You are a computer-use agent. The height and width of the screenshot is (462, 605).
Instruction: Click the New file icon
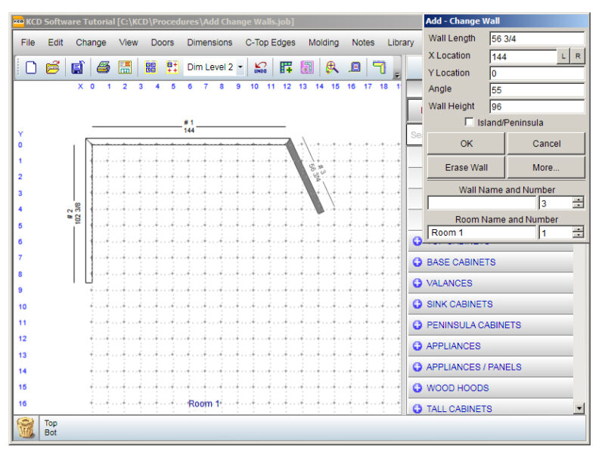coord(31,67)
